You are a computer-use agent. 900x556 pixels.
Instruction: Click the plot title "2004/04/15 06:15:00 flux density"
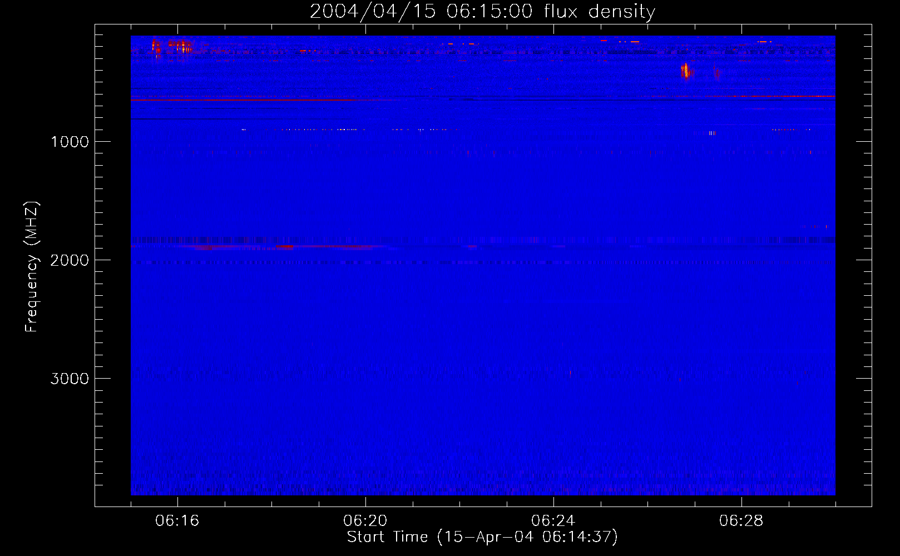pos(482,12)
